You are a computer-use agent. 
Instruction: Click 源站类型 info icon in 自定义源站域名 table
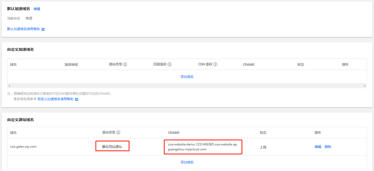(x=118, y=133)
